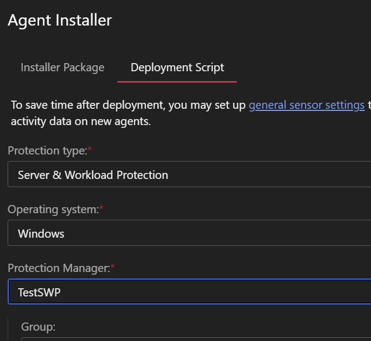
Task: Click the Group field below Protection Manager
Action: (x=196, y=339)
